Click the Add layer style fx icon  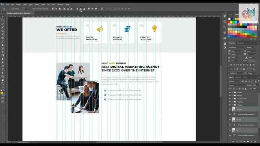point(237,142)
